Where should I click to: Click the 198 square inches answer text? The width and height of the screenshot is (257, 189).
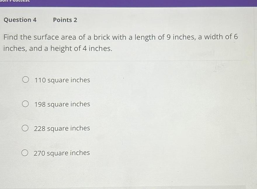coord(63,104)
